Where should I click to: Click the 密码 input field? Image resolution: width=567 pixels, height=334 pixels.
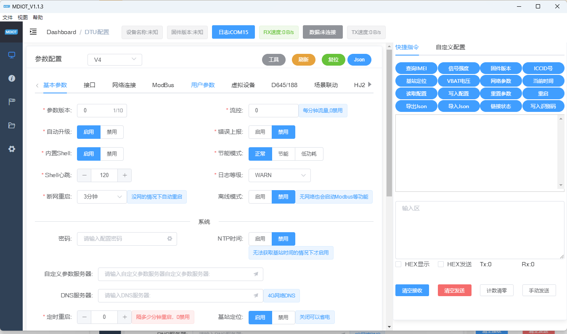pyautogui.click(x=127, y=239)
